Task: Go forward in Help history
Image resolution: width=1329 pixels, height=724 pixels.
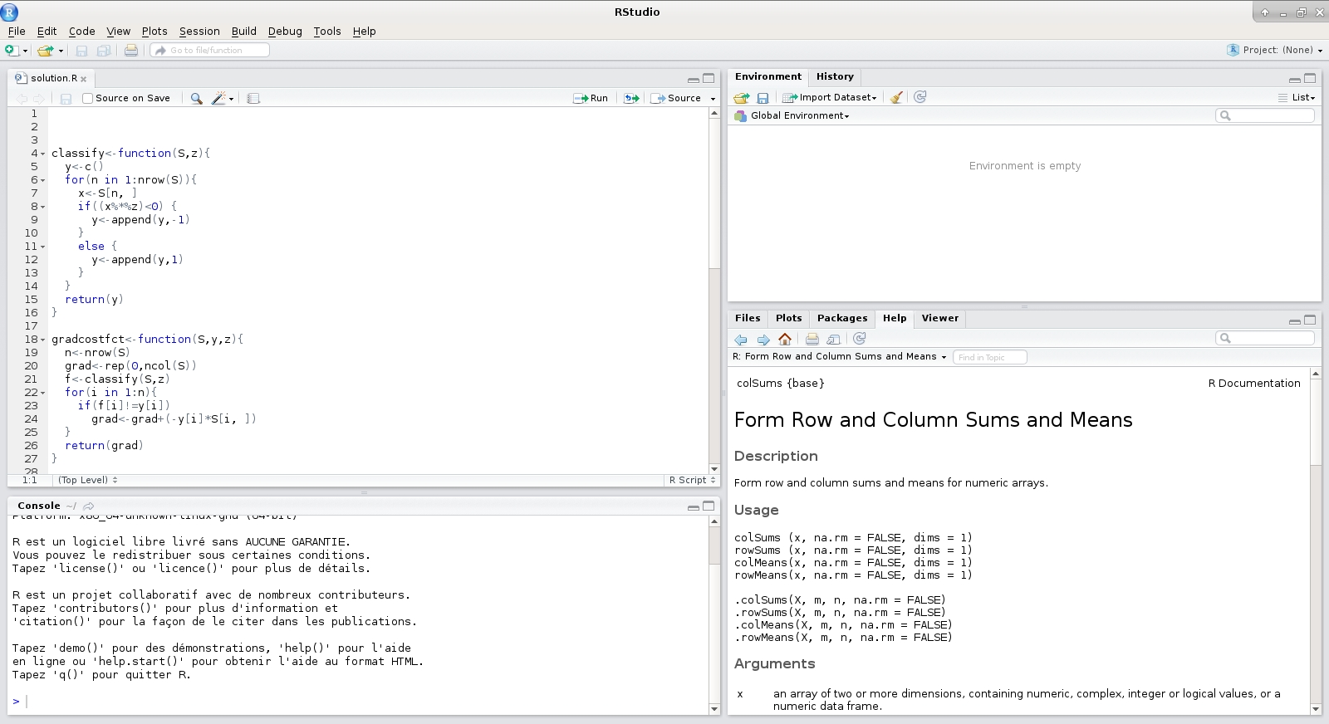Action: [x=763, y=339]
